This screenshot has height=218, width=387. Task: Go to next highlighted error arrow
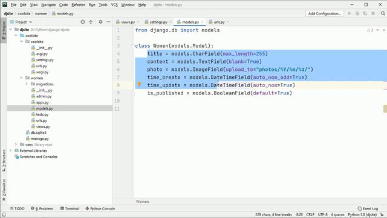point(384,30)
